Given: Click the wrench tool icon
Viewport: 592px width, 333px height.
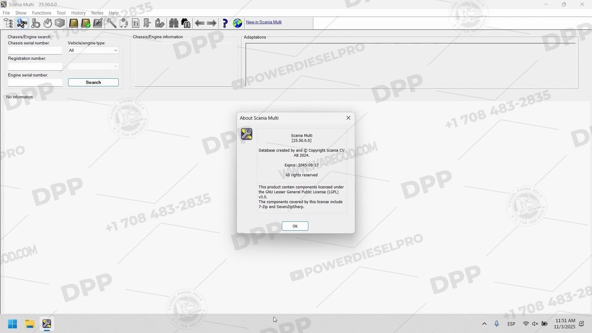Looking at the screenshot, I should tap(111, 23).
